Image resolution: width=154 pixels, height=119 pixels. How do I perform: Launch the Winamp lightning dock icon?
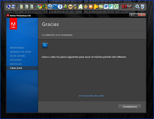pyautogui.click(x=85, y=7)
